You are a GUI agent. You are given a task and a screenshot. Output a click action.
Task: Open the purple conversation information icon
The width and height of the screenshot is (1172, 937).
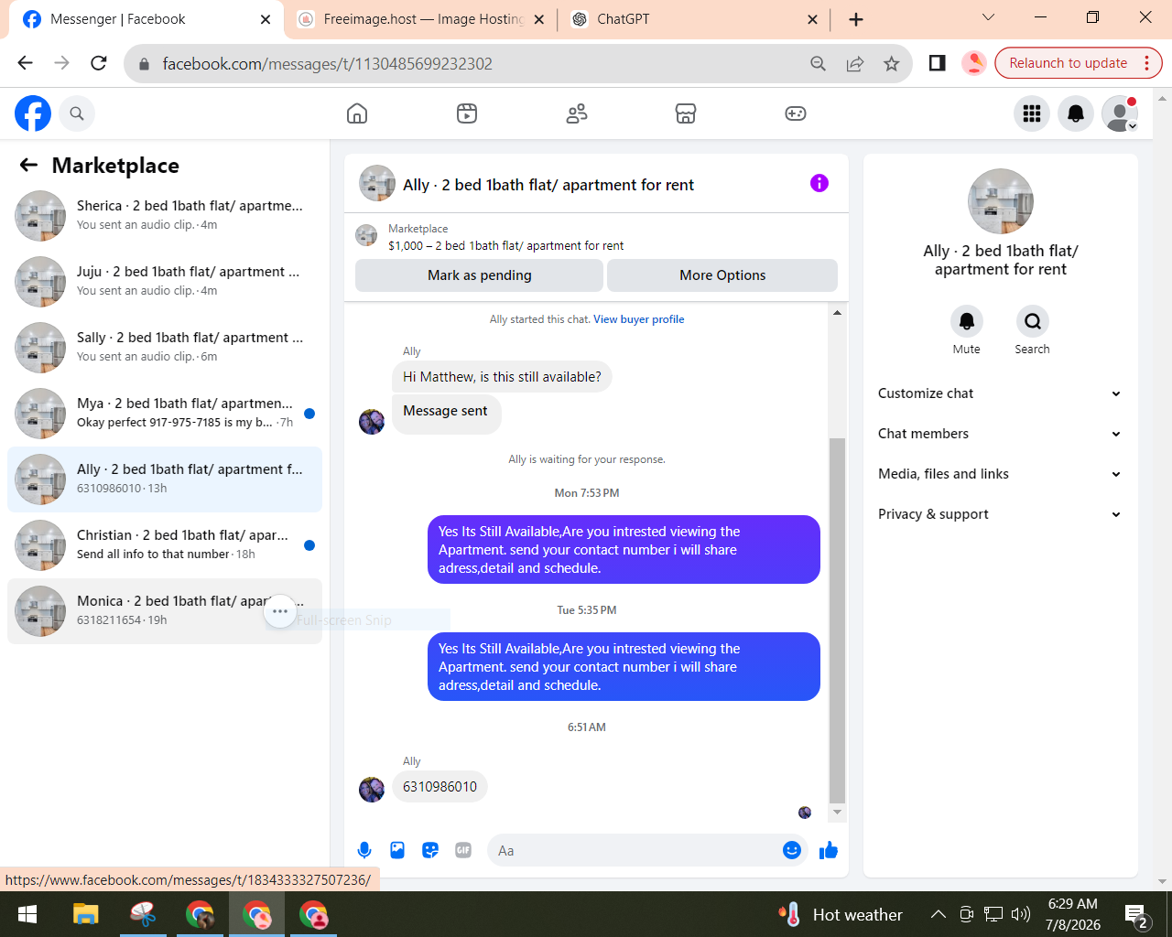pos(819,183)
